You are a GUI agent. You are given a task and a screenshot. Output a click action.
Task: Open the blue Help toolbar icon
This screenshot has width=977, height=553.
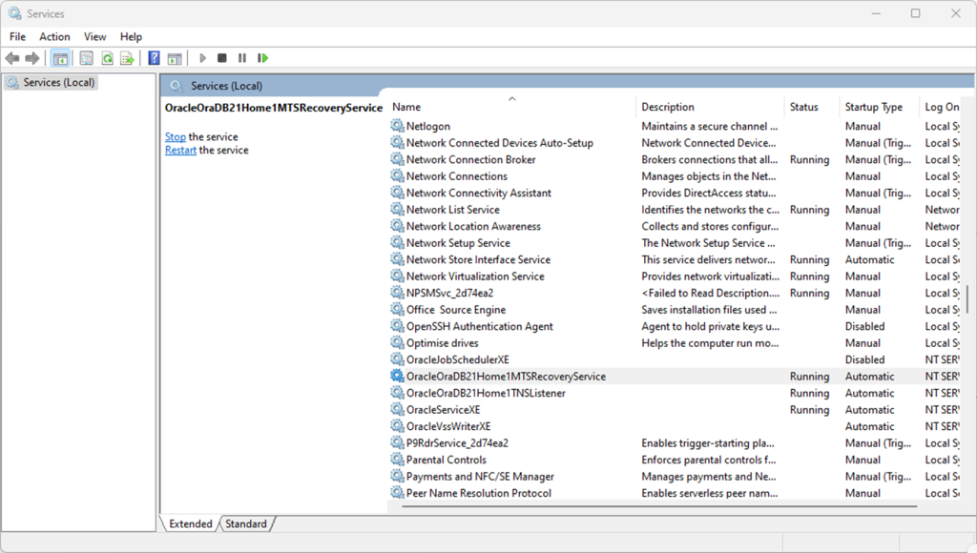coord(154,58)
